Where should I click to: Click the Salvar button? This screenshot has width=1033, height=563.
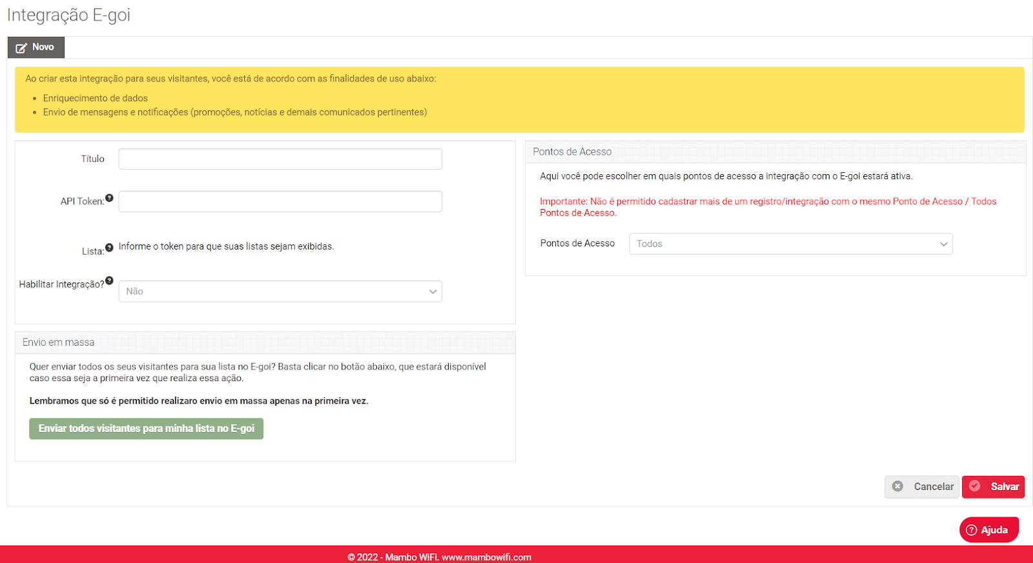pyautogui.click(x=994, y=487)
